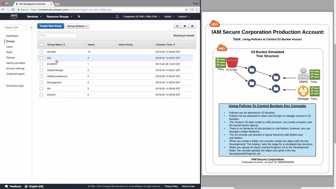Viewport: 336px width, 189px height.
Task: Go back in the browser
Action: click(3, 9)
